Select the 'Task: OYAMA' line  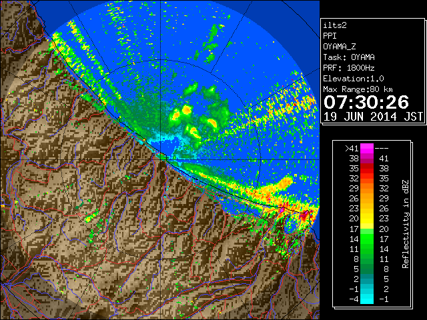coord(349,57)
